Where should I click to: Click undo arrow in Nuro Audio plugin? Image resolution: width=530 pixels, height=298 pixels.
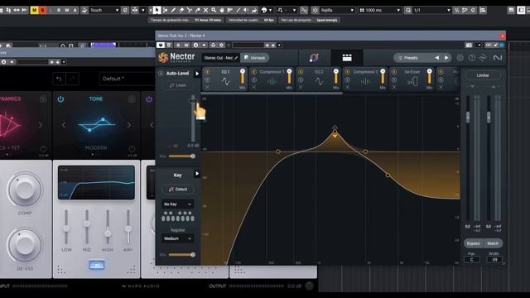point(59,79)
